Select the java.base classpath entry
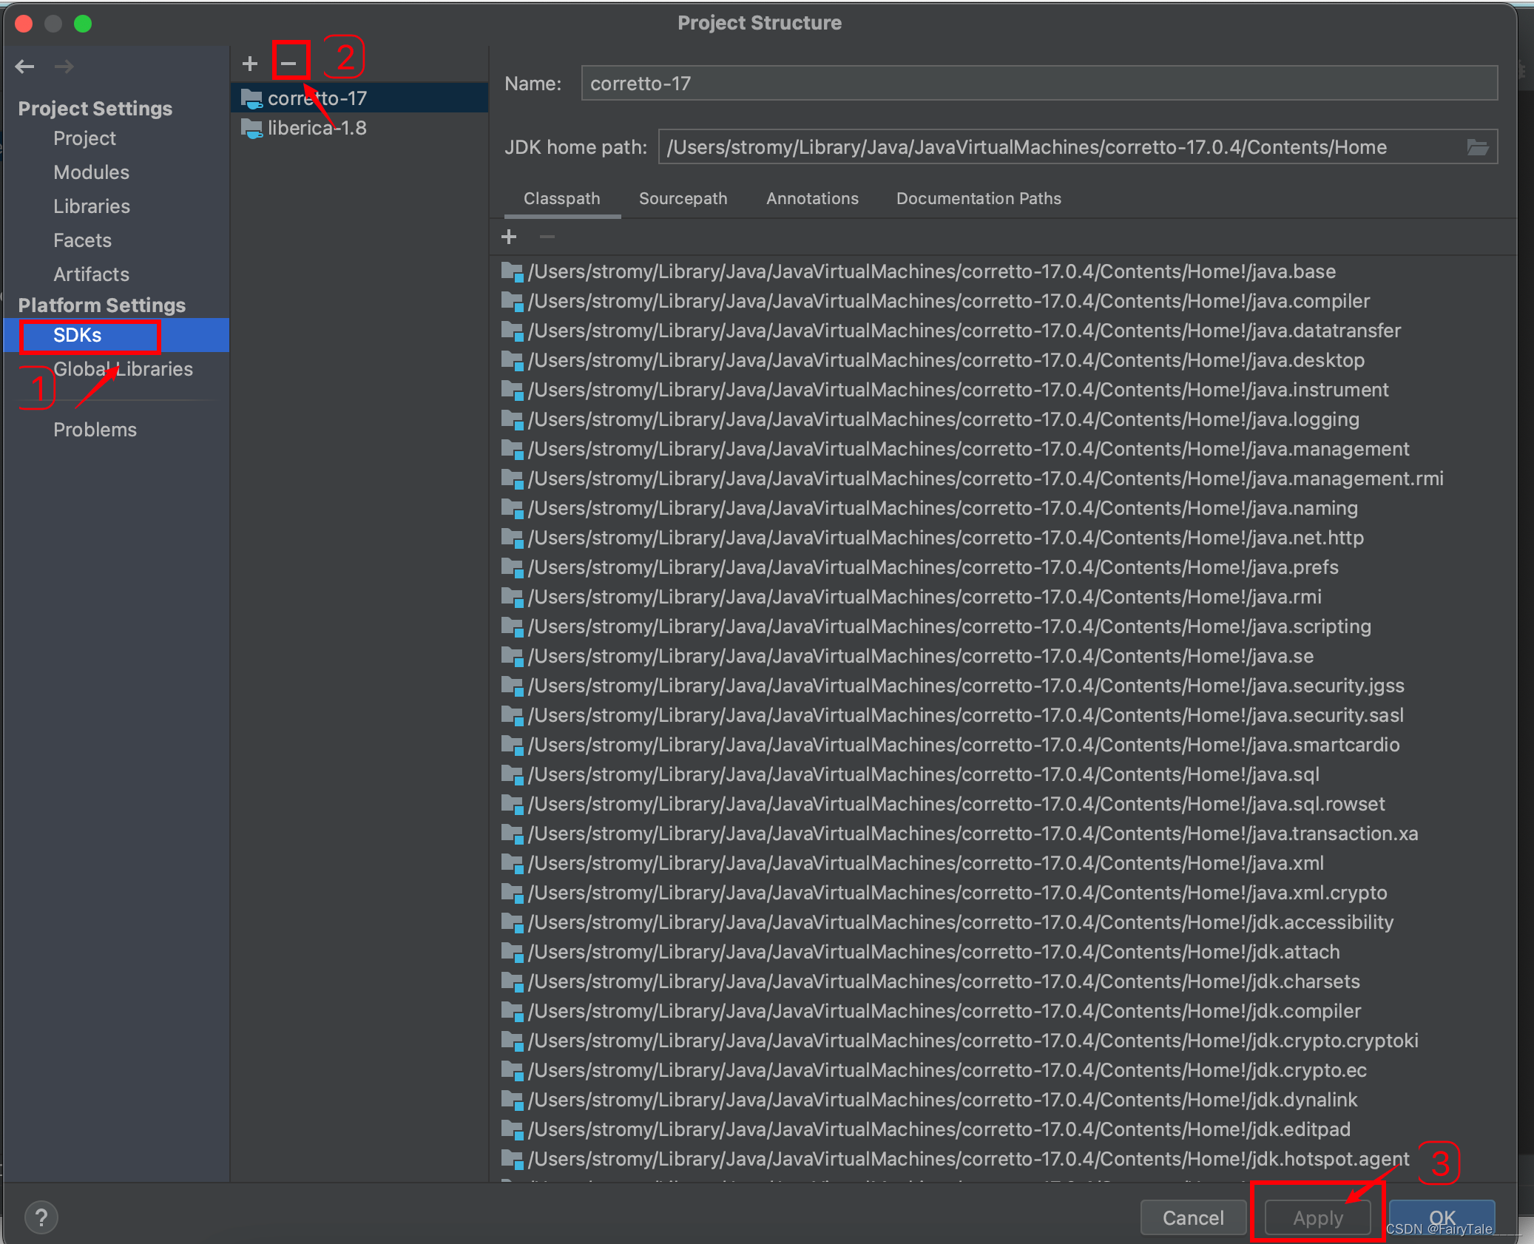The height and width of the screenshot is (1244, 1534). (x=930, y=271)
